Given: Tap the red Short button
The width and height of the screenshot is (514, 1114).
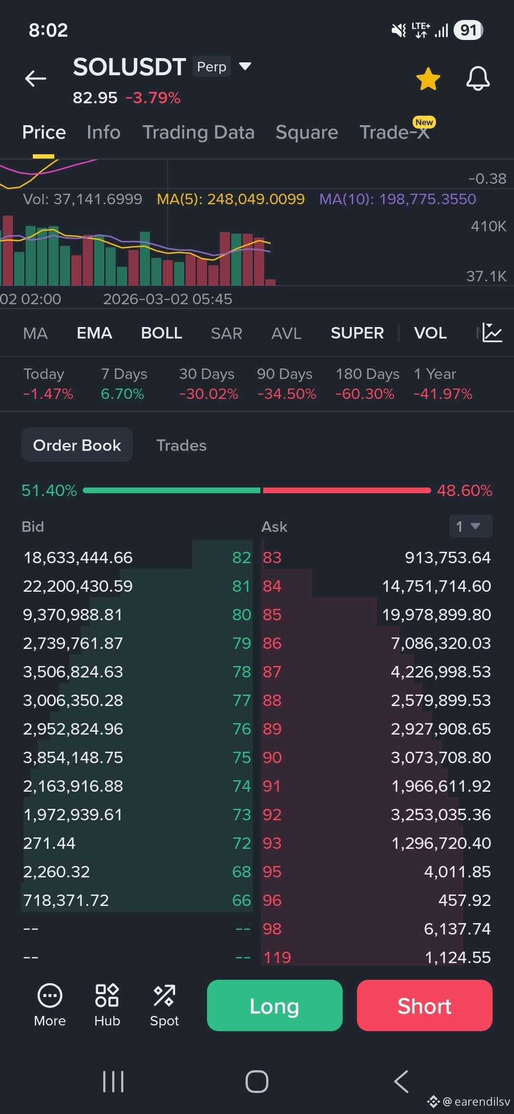Looking at the screenshot, I should point(425,1005).
